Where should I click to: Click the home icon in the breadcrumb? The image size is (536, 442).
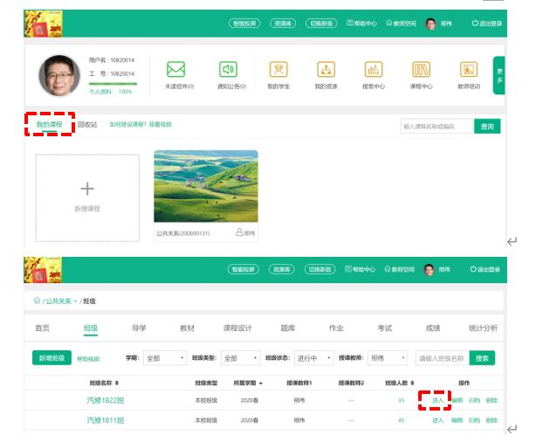click(x=38, y=300)
